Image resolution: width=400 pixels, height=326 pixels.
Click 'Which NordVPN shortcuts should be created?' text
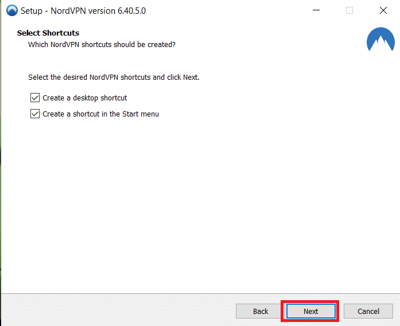pos(102,44)
